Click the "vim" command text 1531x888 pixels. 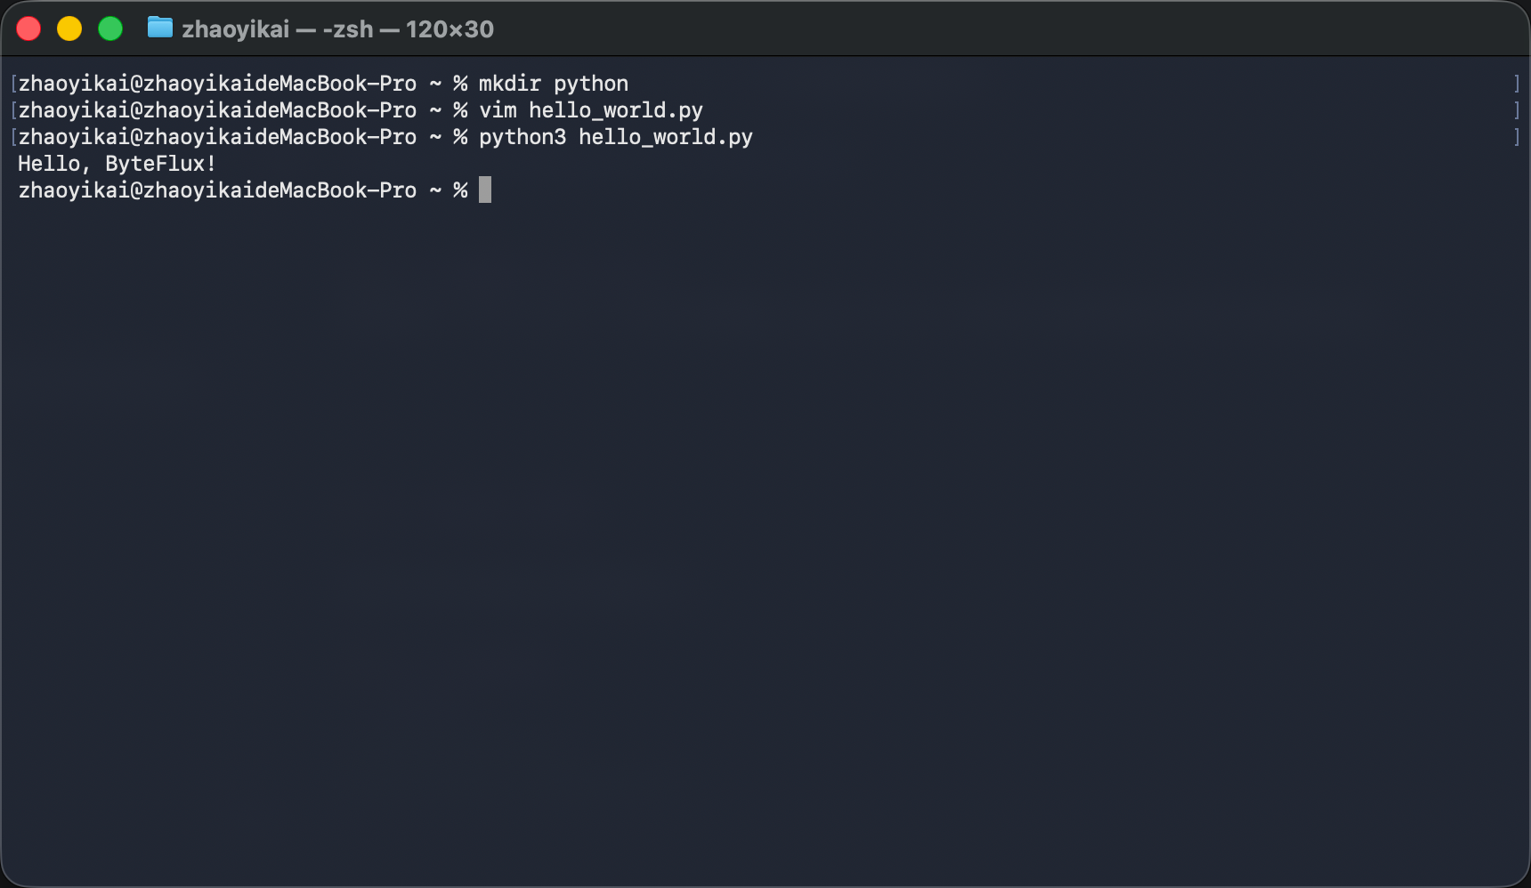(x=498, y=110)
